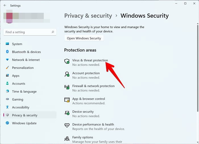Click the Device security laptop icon
199x144 pixels.
point(67,113)
